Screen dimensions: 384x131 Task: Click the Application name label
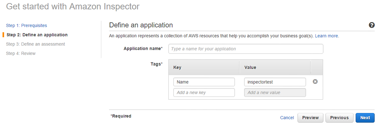143,49
